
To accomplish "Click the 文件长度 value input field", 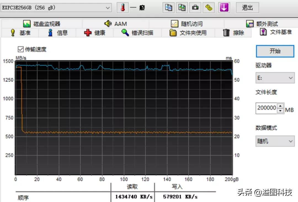I will click(x=267, y=108).
